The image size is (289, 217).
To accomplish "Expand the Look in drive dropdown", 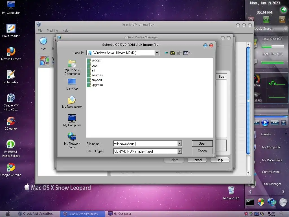I will pos(157,53).
